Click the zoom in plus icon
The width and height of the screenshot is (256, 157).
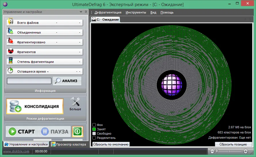[246, 151]
